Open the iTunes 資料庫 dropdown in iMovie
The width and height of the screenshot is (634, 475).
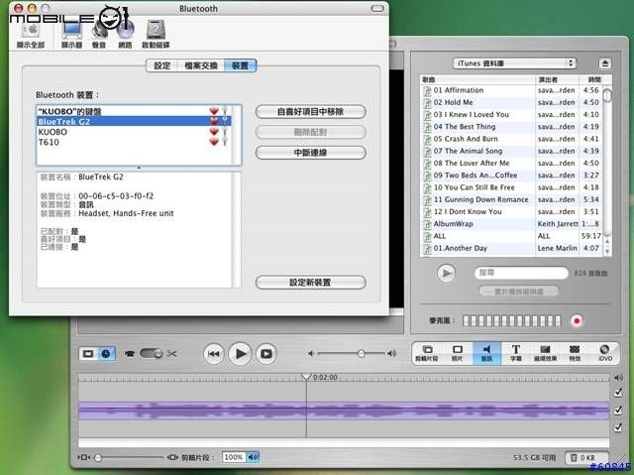[514, 63]
